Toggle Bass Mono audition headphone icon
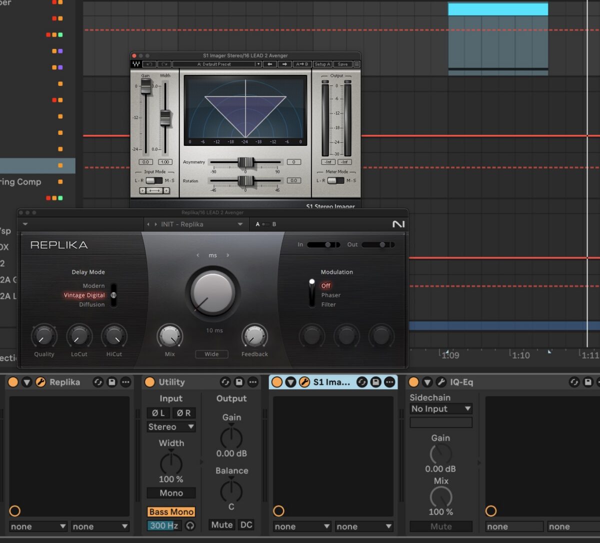Viewport: 600px width, 543px height. click(190, 526)
